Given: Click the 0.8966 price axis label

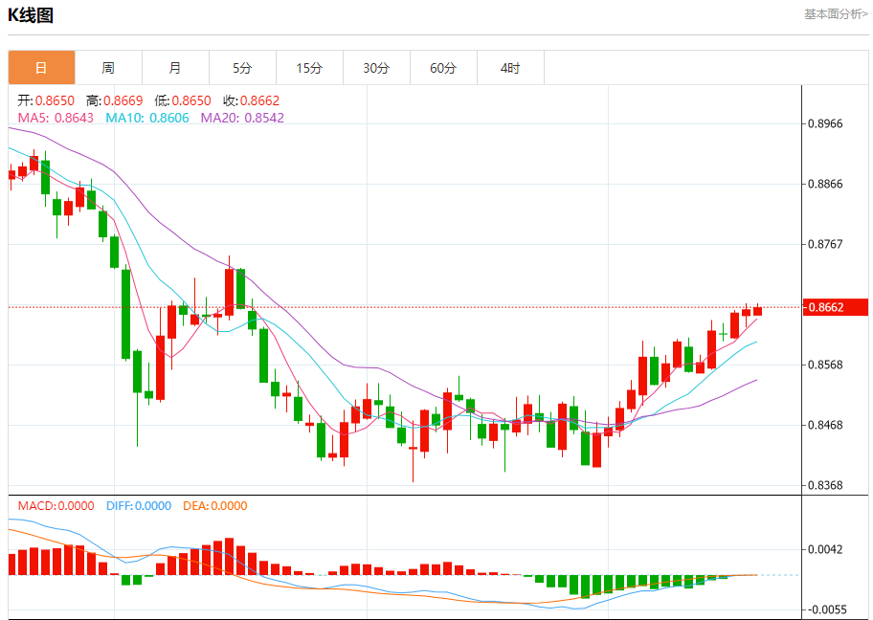Looking at the screenshot, I should 826,123.
